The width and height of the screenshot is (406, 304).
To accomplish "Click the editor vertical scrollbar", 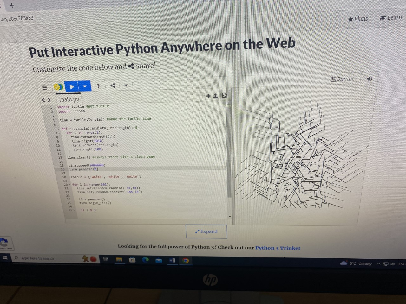I will point(229,152).
